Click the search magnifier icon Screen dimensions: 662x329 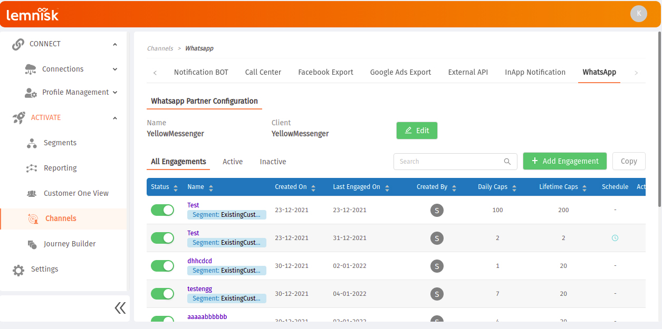tap(507, 162)
